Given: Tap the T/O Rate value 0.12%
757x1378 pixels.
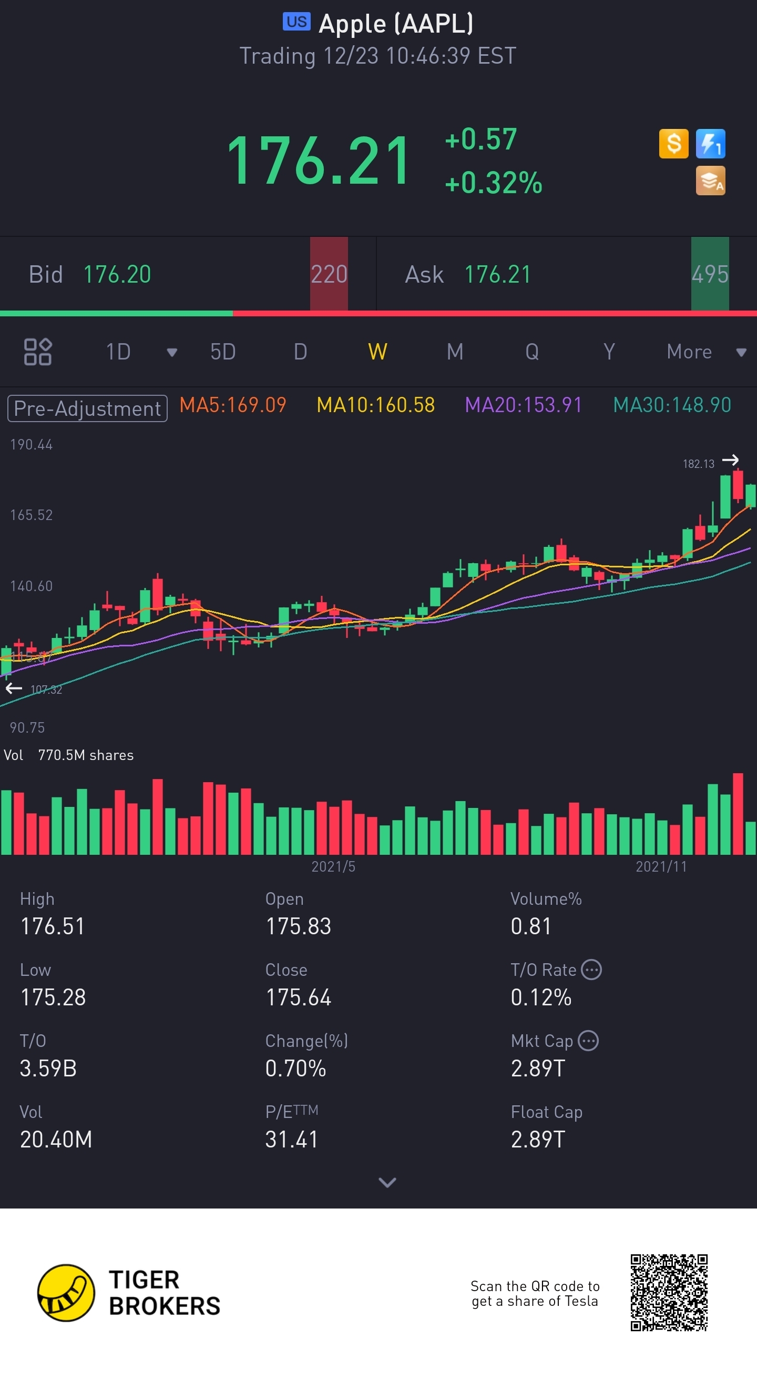Looking at the screenshot, I should (541, 997).
